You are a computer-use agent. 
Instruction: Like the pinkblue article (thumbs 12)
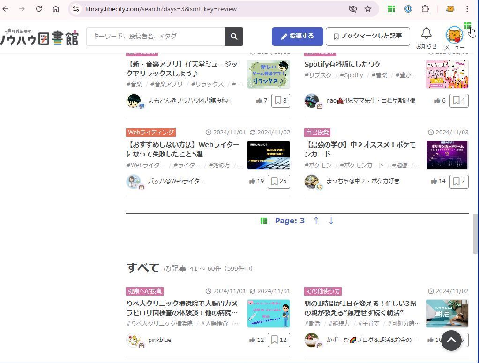coord(256,340)
